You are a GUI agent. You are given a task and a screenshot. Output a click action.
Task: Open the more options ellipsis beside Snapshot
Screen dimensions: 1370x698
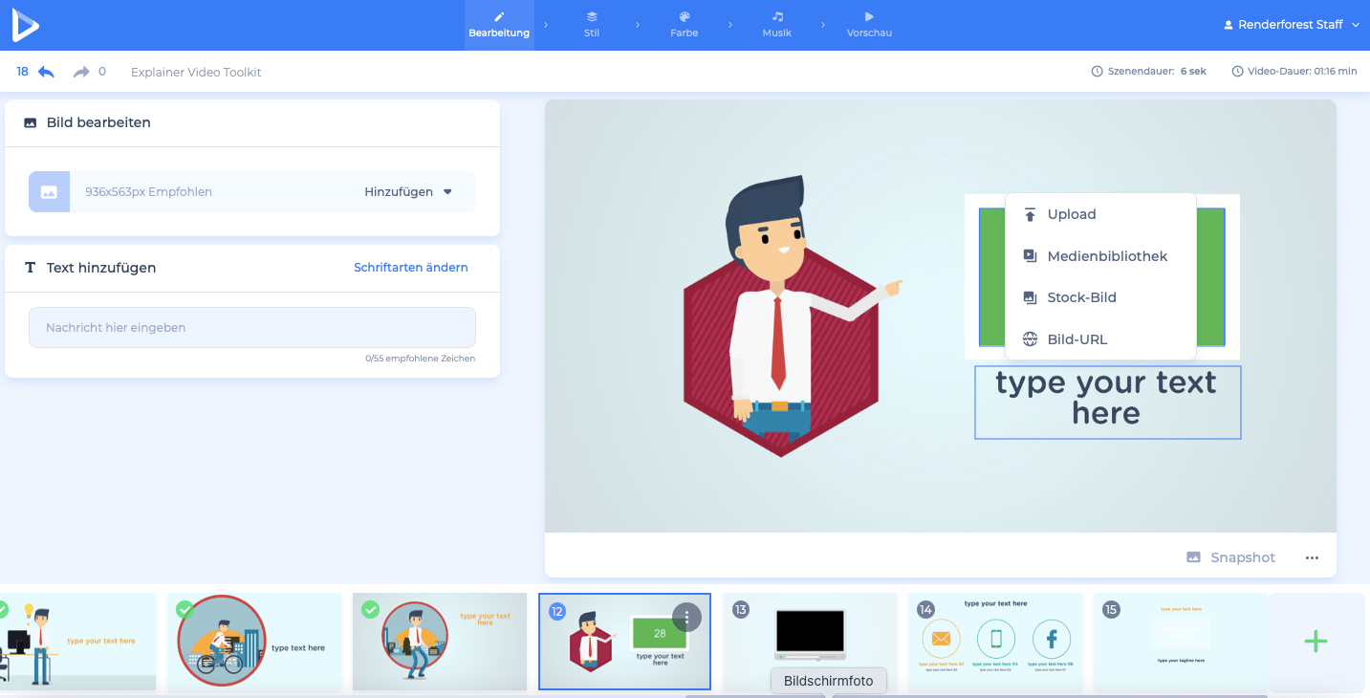(x=1312, y=557)
